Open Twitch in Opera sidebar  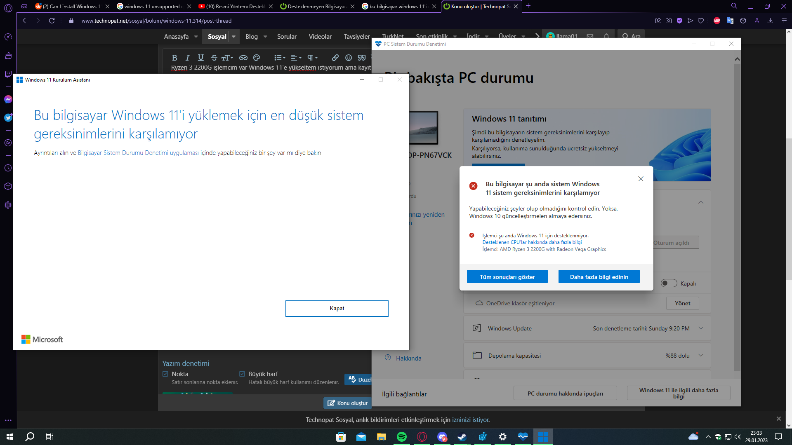tap(8, 74)
